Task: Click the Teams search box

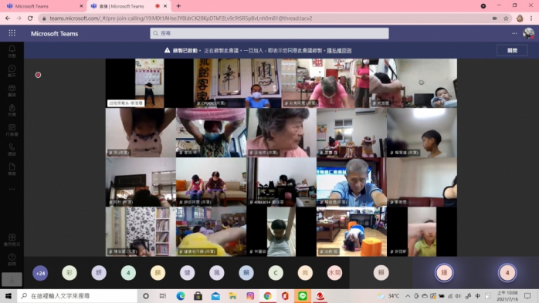Action: [x=269, y=33]
